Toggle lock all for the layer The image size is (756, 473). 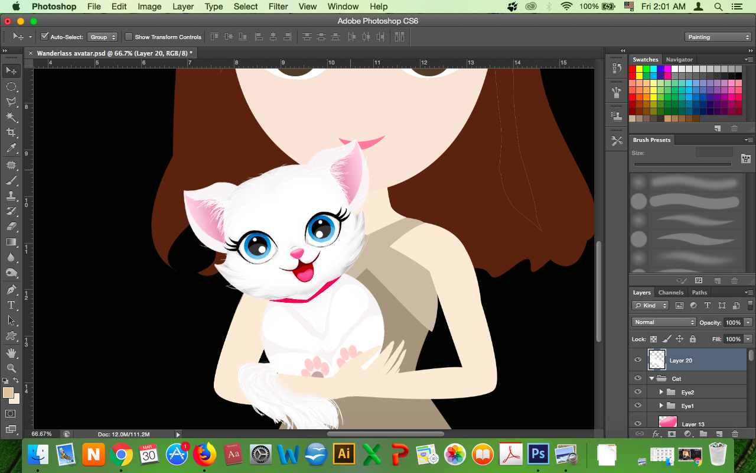coord(693,339)
